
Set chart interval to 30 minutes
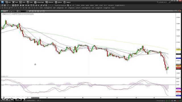tap(23, 8)
